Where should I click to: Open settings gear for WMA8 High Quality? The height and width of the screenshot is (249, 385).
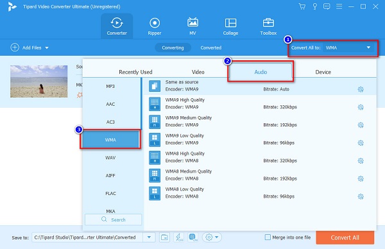pyautogui.click(x=361, y=161)
